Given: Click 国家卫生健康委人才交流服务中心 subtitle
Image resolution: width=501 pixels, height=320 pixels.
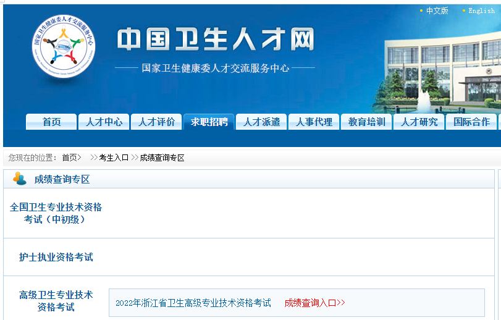Looking at the screenshot, I should click(x=216, y=68).
